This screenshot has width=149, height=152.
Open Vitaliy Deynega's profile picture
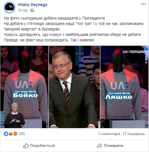[10, 7]
